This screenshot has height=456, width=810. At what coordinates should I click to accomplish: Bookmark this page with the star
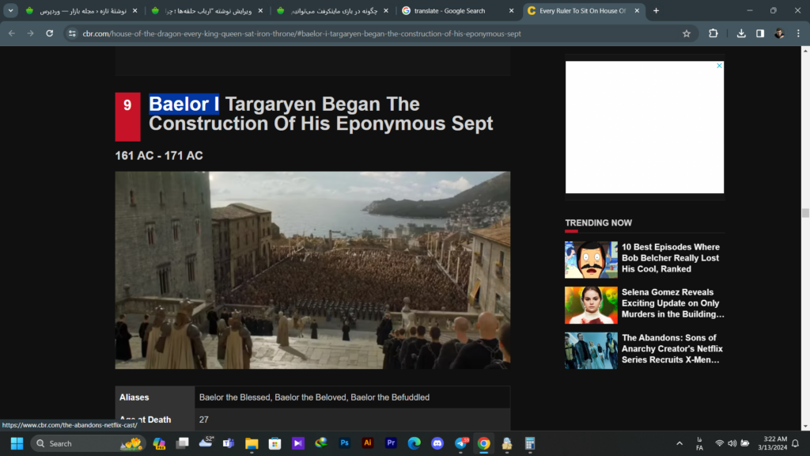(687, 33)
